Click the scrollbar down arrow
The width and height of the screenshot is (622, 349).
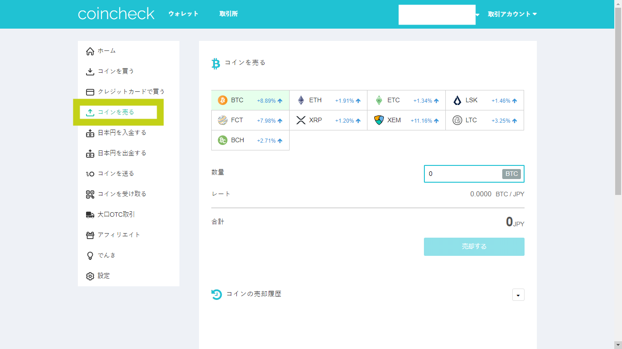(618, 345)
